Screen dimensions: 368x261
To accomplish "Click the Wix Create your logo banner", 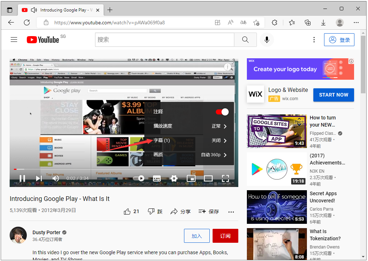I will (300, 69).
